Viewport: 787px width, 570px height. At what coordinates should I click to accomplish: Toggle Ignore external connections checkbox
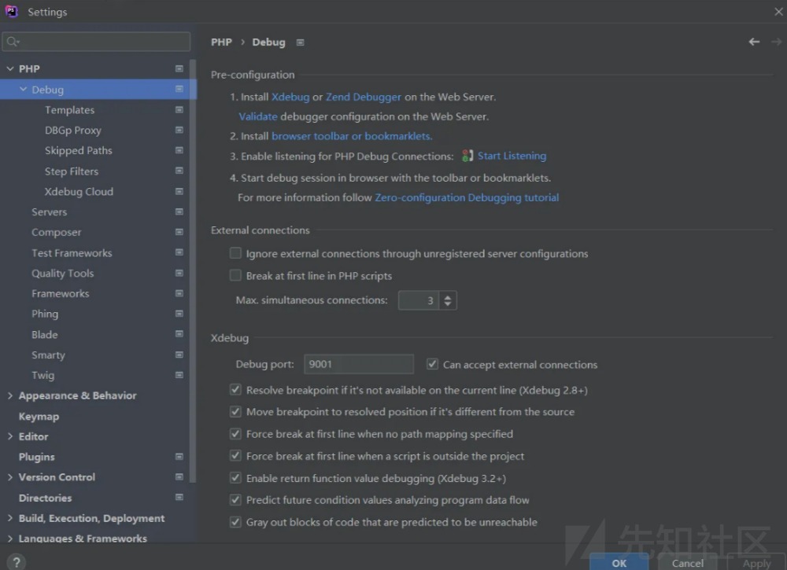[235, 253]
